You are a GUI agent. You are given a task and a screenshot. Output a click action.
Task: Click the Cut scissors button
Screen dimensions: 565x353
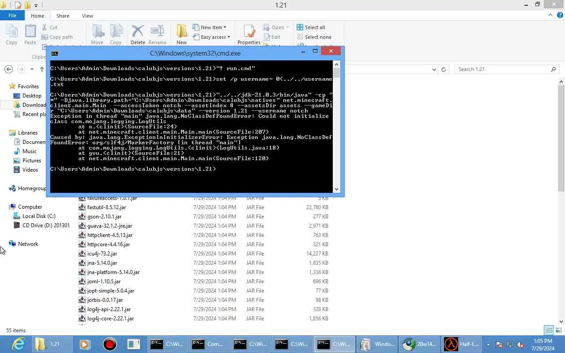50,27
